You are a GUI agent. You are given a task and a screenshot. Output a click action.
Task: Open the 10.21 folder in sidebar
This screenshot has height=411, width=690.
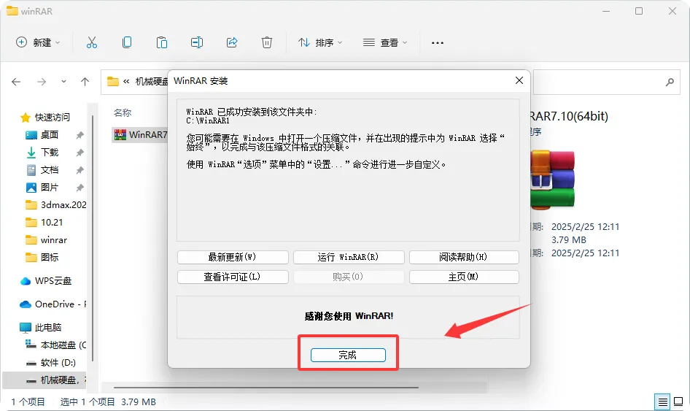coord(44,223)
